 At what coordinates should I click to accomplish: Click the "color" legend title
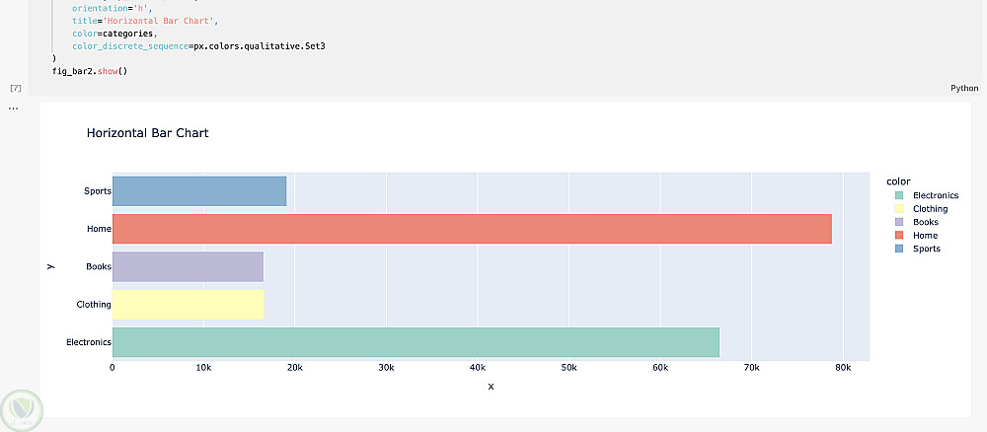click(898, 180)
